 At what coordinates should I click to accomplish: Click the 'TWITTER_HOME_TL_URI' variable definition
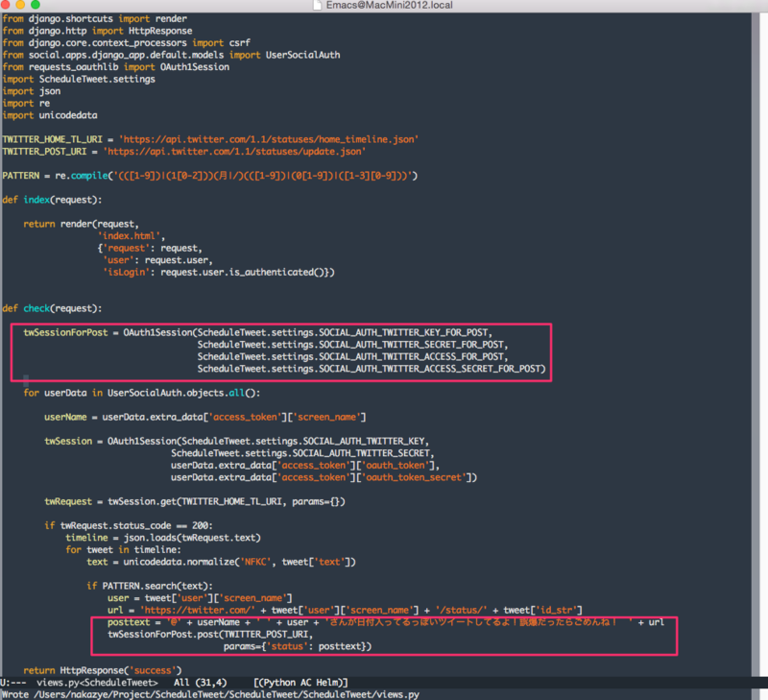click(x=53, y=139)
